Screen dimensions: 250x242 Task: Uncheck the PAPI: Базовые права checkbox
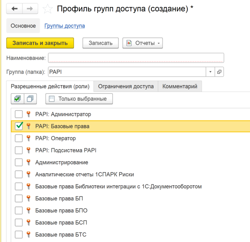(x=19, y=126)
